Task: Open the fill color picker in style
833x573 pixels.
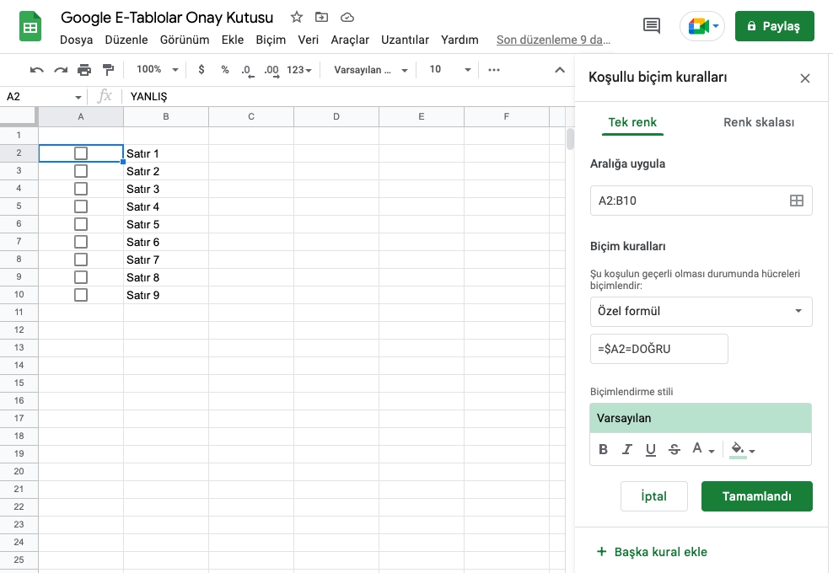Action: 742,450
